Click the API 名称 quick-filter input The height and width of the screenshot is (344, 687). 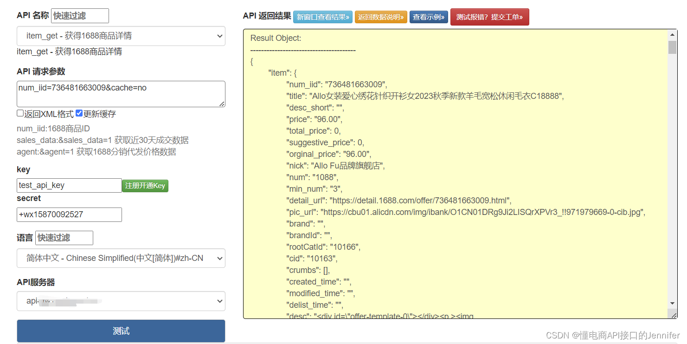[79, 15]
